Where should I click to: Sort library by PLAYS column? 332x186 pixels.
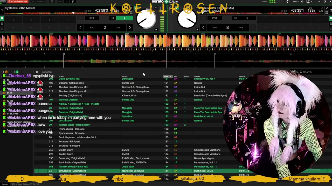(x=186, y=77)
